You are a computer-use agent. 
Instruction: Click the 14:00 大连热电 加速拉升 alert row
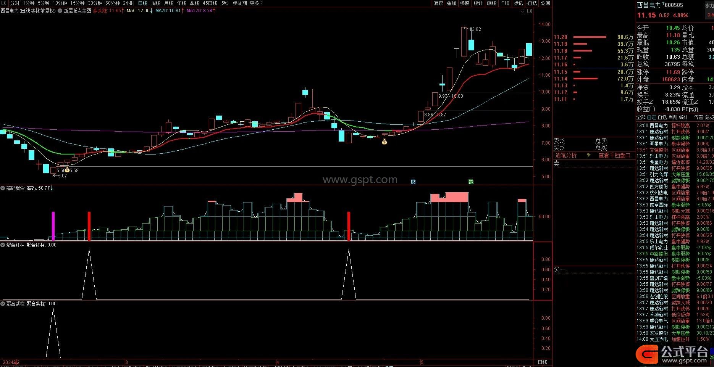pos(675,339)
